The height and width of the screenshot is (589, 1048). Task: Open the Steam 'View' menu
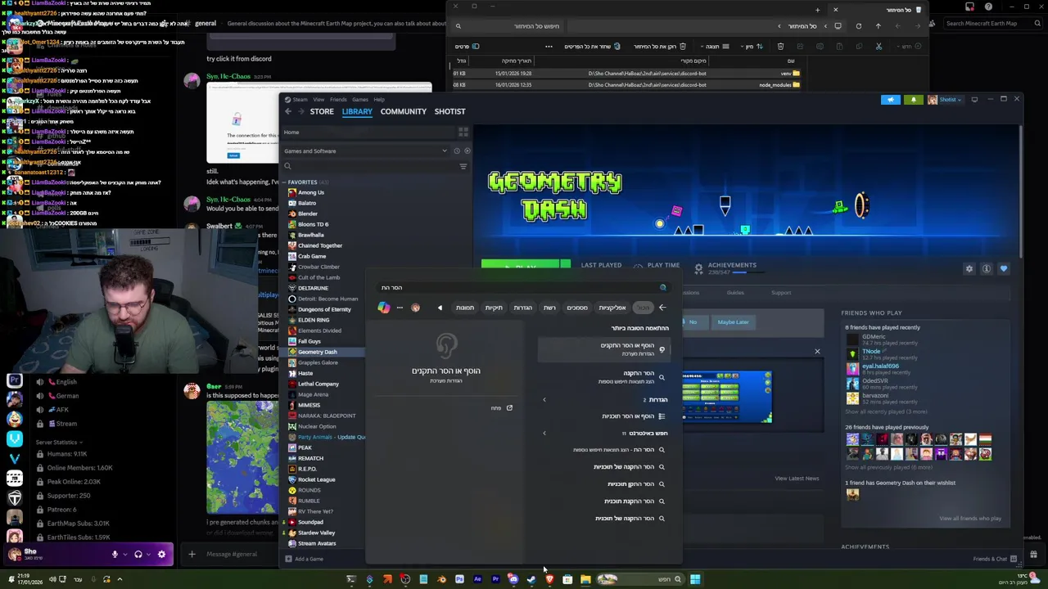pyautogui.click(x=319, y=100)
